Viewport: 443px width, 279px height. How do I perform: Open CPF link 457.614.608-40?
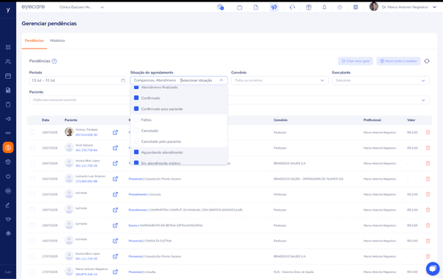click(86, 135)
